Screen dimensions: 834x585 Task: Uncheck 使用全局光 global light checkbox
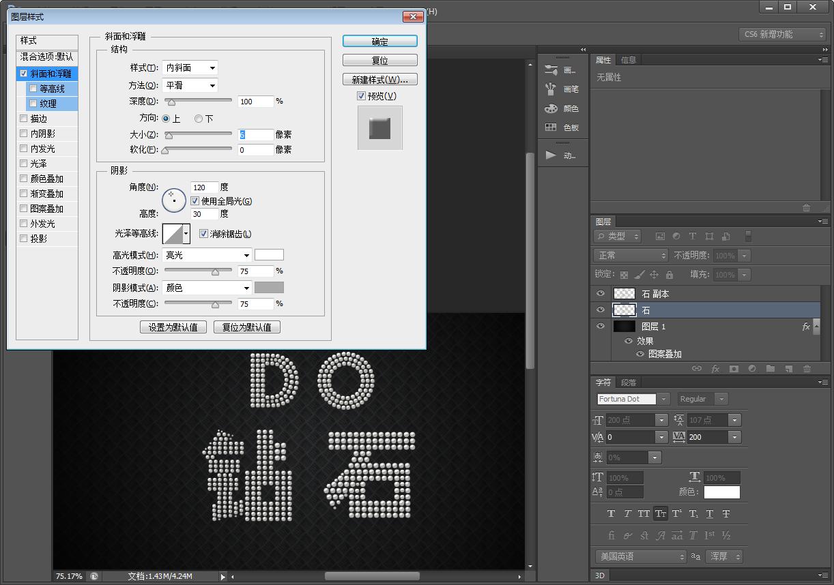[195, 201]
